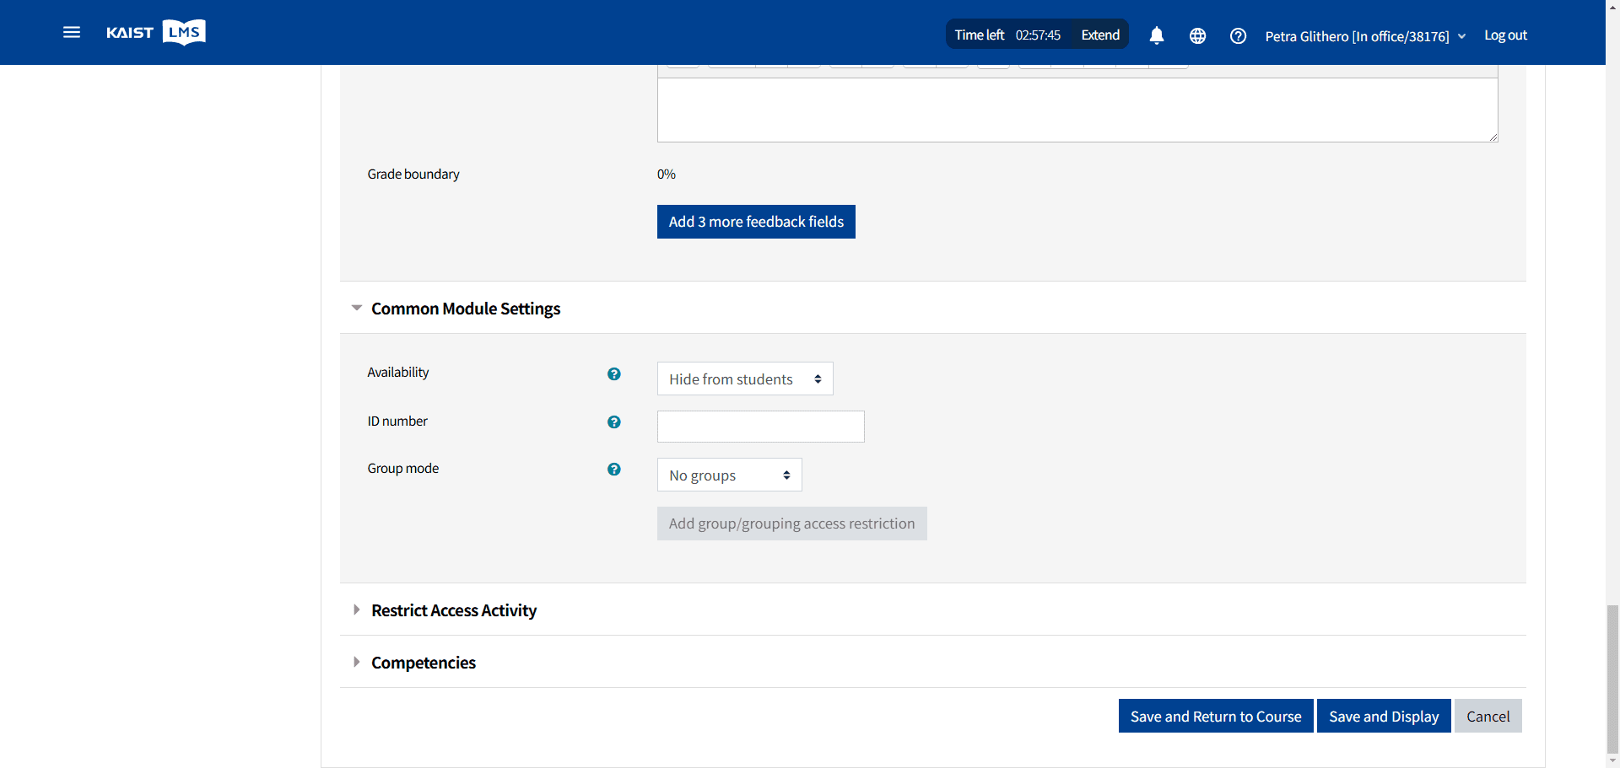This screenshot has height=768, width=1620.
Task: Expand the Competencies section
Action: [424, 663]
